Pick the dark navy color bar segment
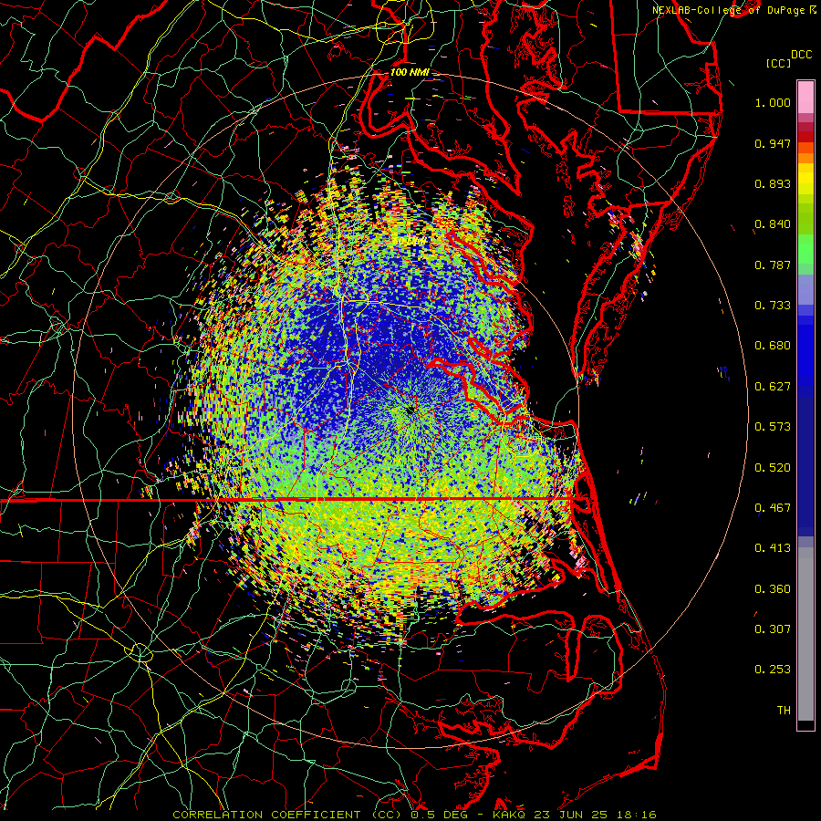This screenshot has width=821, height=821. (x=805, y=466)
